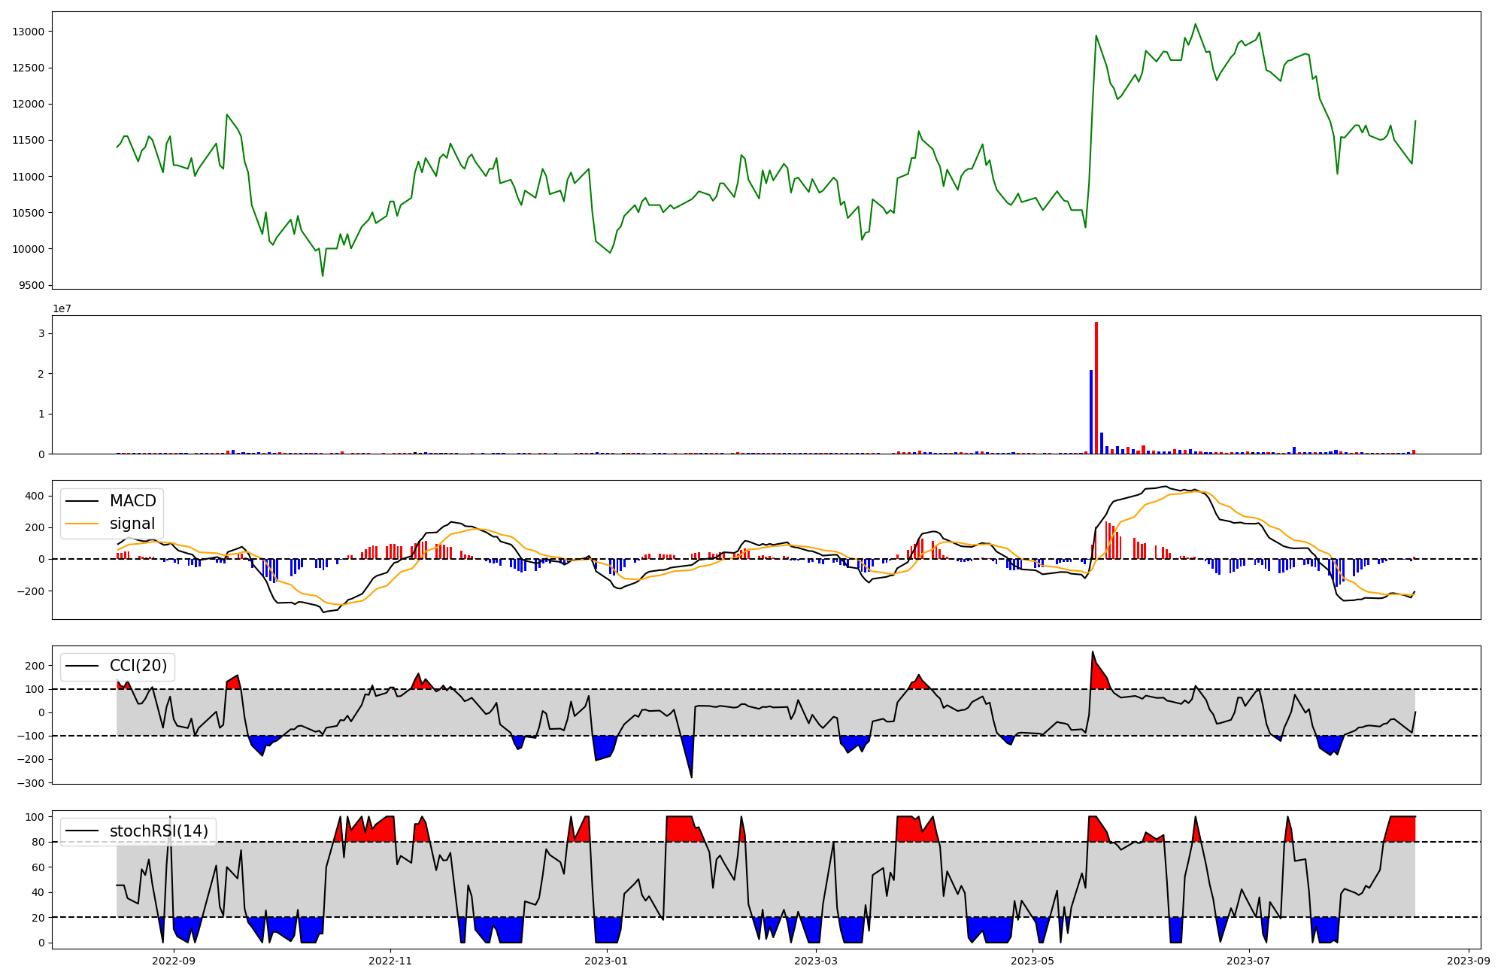Click the 2023-05 x-axis date label
This screenshot has height=978, width=1504.
pos(1032,961)
